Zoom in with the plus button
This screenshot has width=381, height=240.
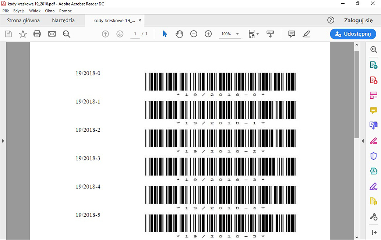[208, 34]
